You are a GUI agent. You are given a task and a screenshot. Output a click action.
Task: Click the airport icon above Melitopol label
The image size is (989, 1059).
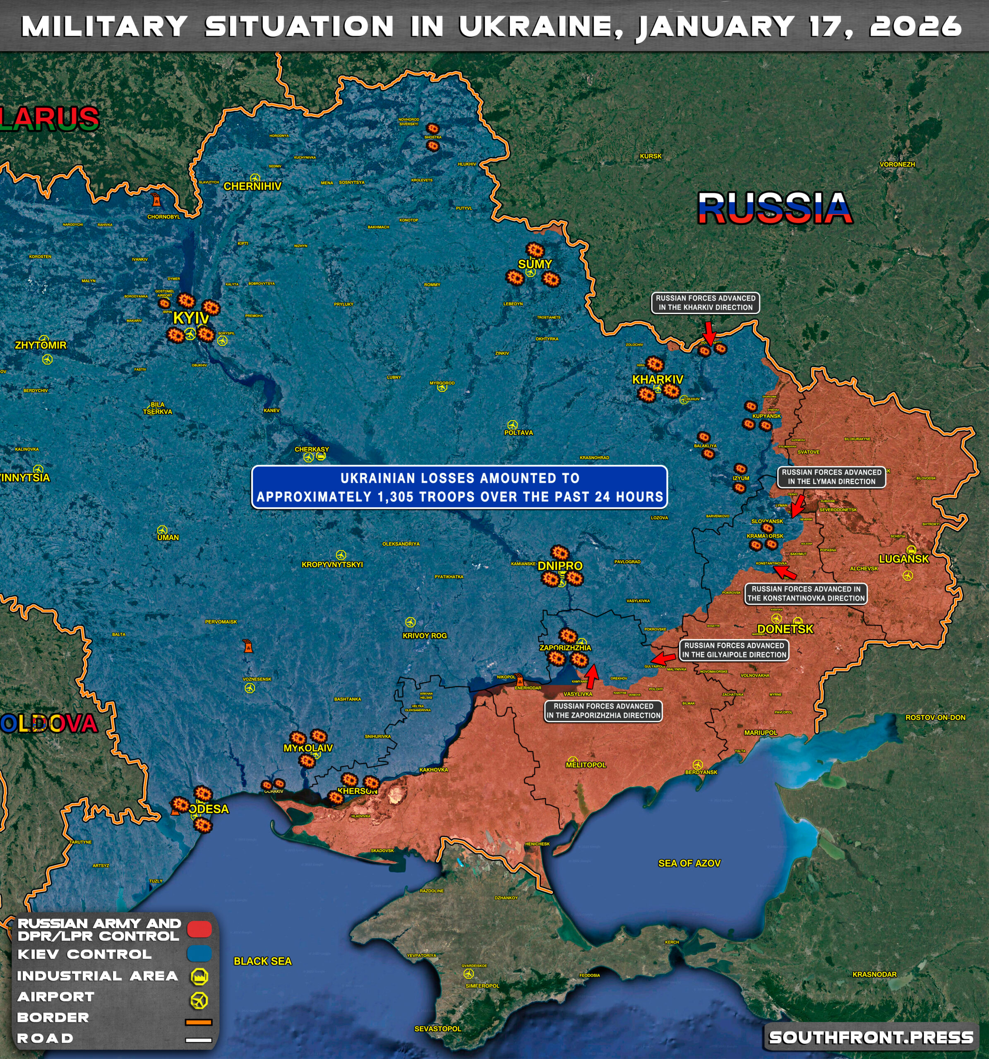pos(573,760)
